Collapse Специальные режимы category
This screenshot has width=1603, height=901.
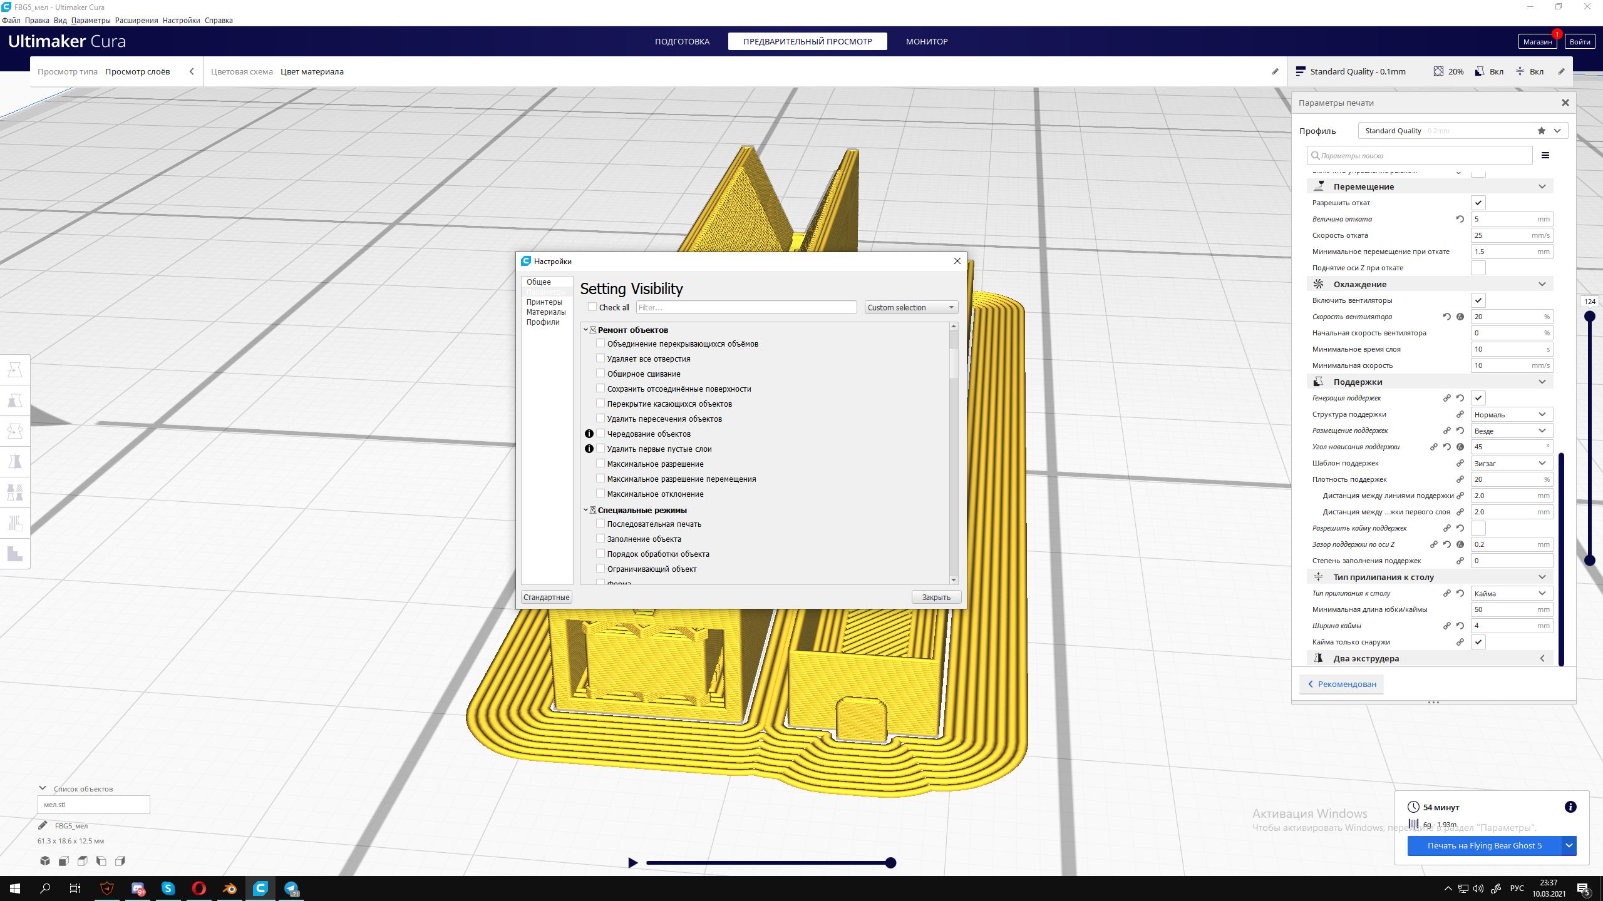[x=586, y=510]
